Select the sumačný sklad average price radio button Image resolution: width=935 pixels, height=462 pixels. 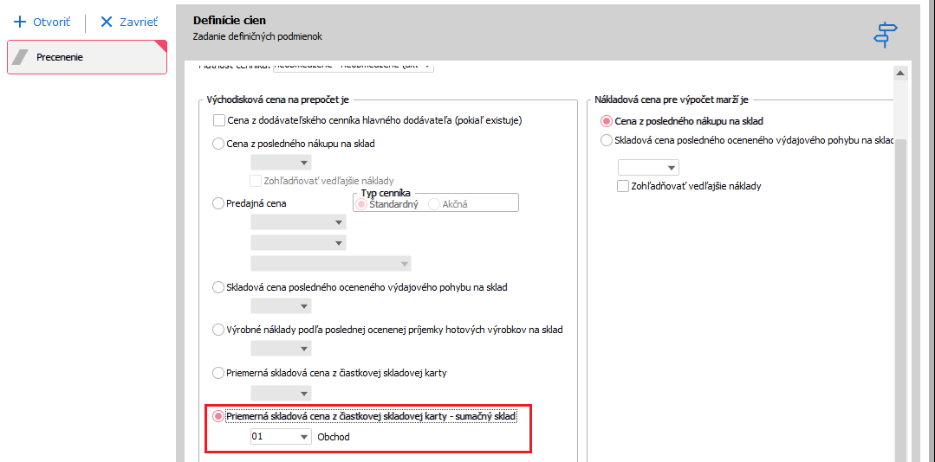coord(218,417)
